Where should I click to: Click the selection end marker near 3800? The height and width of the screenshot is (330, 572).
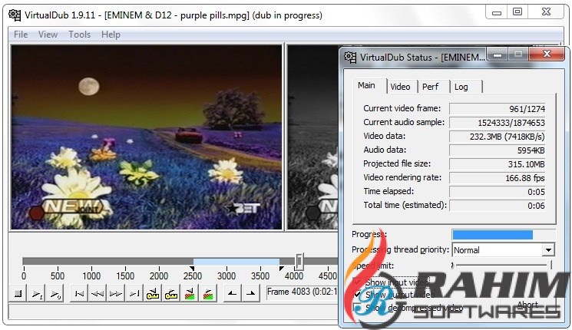click(x=281, y=269)
